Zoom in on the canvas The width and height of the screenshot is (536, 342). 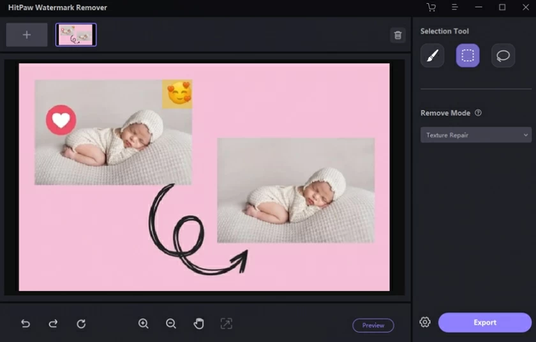(x=143, y=323)
